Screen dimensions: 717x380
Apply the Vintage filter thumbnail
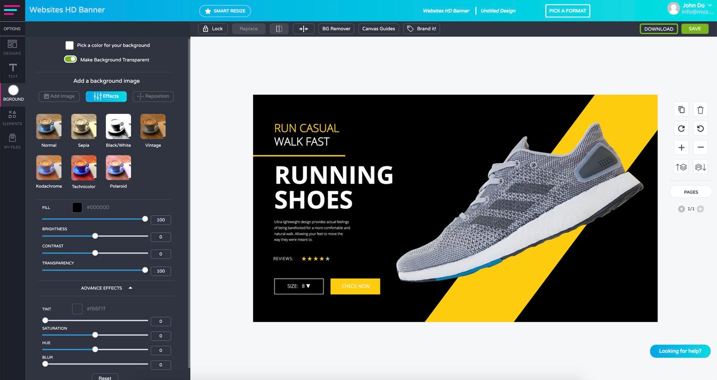tap(153, 126)
